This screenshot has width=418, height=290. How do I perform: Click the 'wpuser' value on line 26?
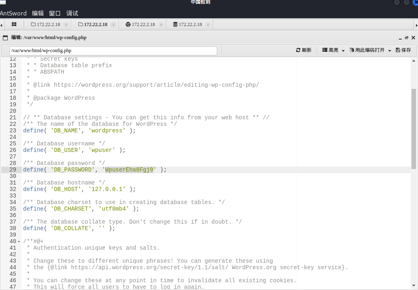102,150
